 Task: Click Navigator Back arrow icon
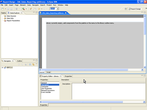click(x=19, y=65)
